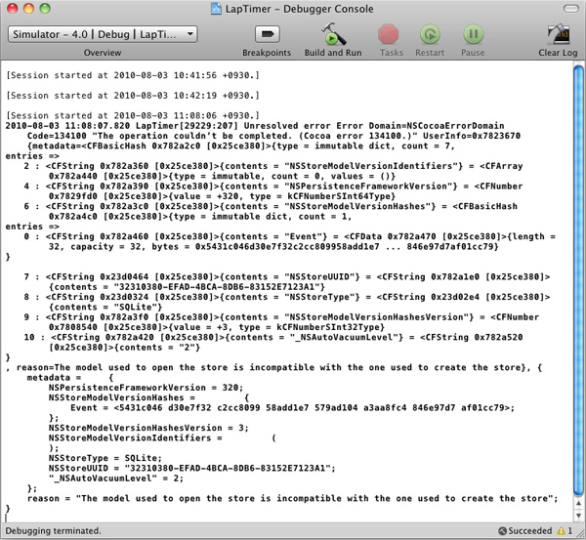The width and height of the screenshot is (586, 540).
Task: Click the Code=134100 error line
Action: [273, 136]
